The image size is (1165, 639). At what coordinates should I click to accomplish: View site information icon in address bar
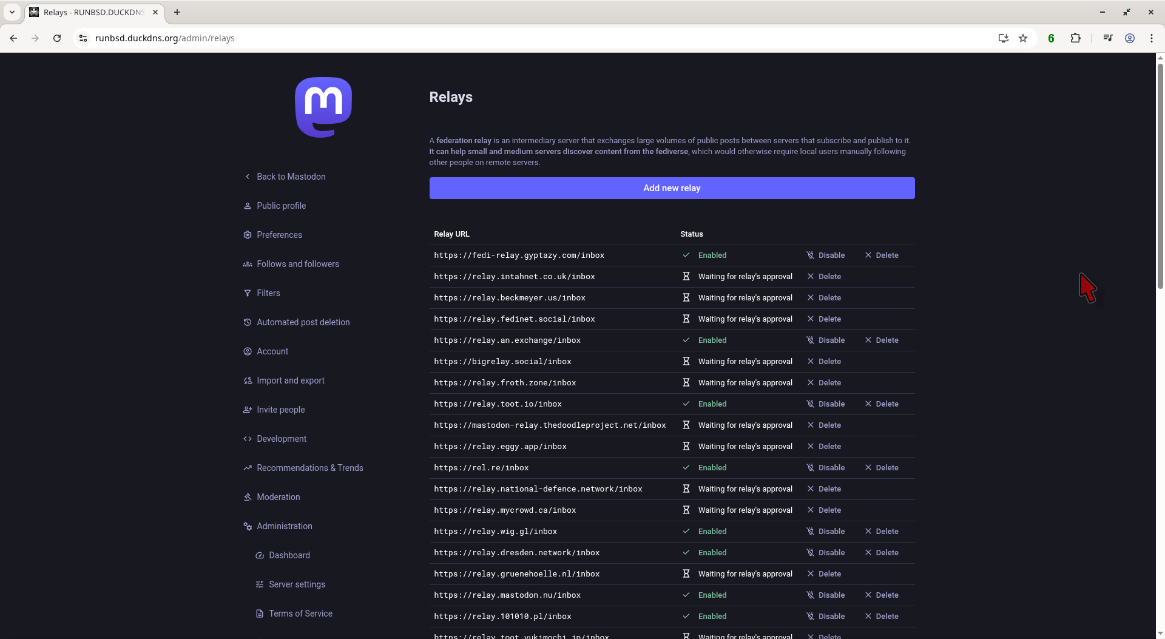83,38
